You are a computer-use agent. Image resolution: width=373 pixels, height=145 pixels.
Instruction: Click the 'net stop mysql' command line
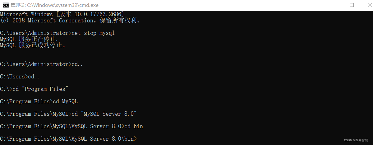58,33
